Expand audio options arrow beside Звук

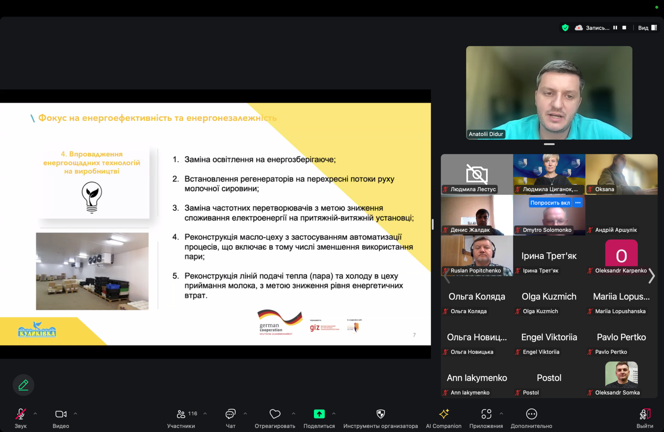[35, 414]
